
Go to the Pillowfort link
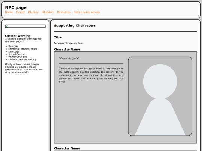48,12
